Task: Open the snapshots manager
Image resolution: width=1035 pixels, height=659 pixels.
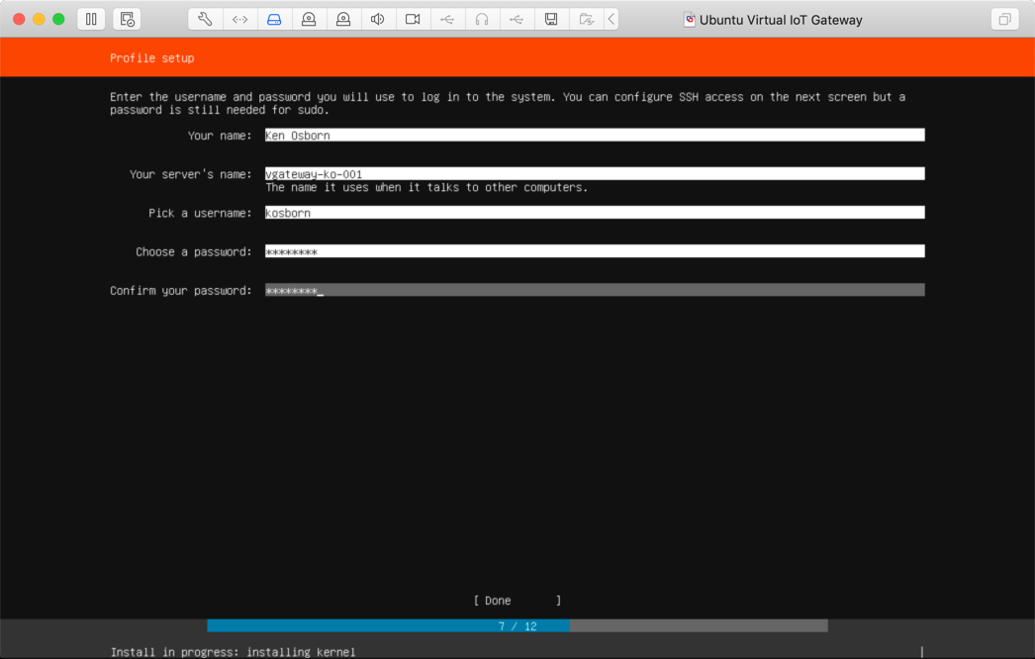Action: pyautogui.click(x=127, y=19)
